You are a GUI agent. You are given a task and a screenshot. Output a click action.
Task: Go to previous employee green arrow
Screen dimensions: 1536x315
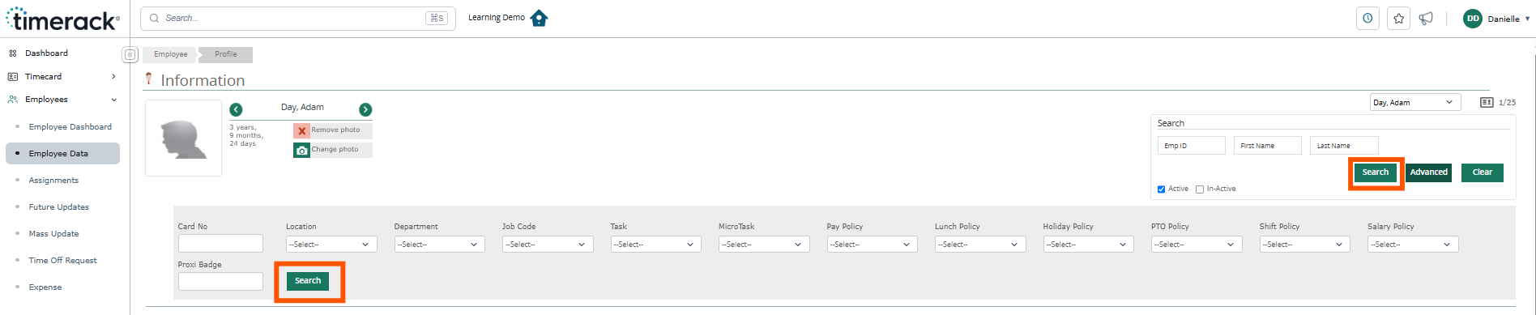click(236, 109)
